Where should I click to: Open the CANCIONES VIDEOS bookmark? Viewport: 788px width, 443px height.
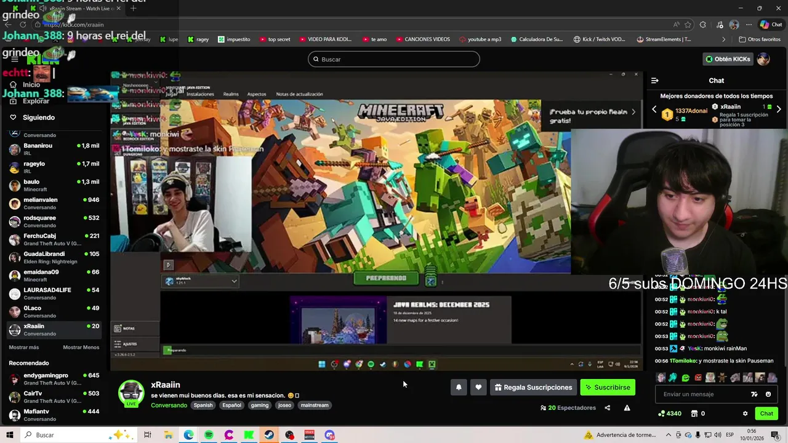[422, 39]
